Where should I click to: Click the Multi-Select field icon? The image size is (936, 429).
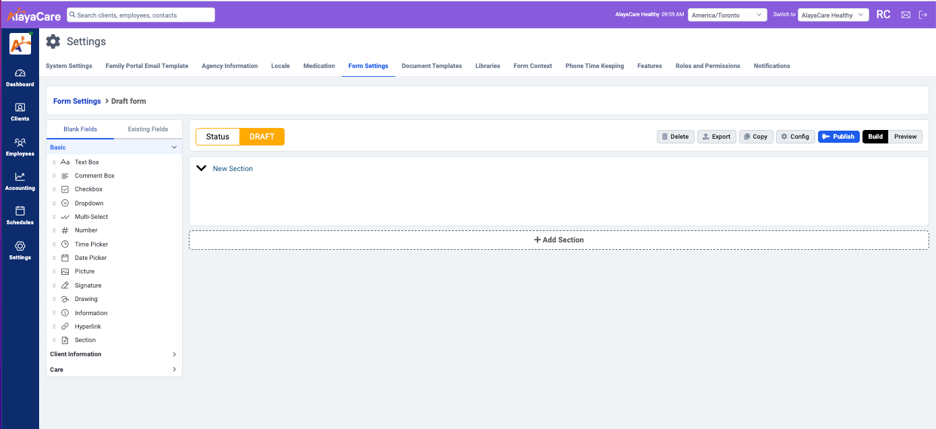coord(65,217)
